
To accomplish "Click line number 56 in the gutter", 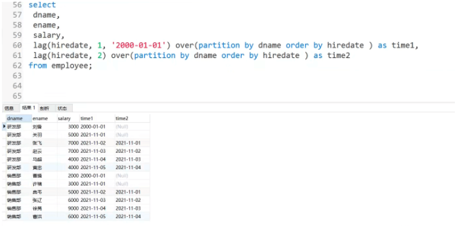I will pos(17,5).
